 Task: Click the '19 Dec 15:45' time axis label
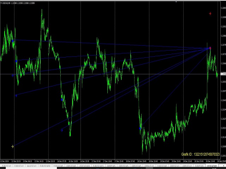176,161
